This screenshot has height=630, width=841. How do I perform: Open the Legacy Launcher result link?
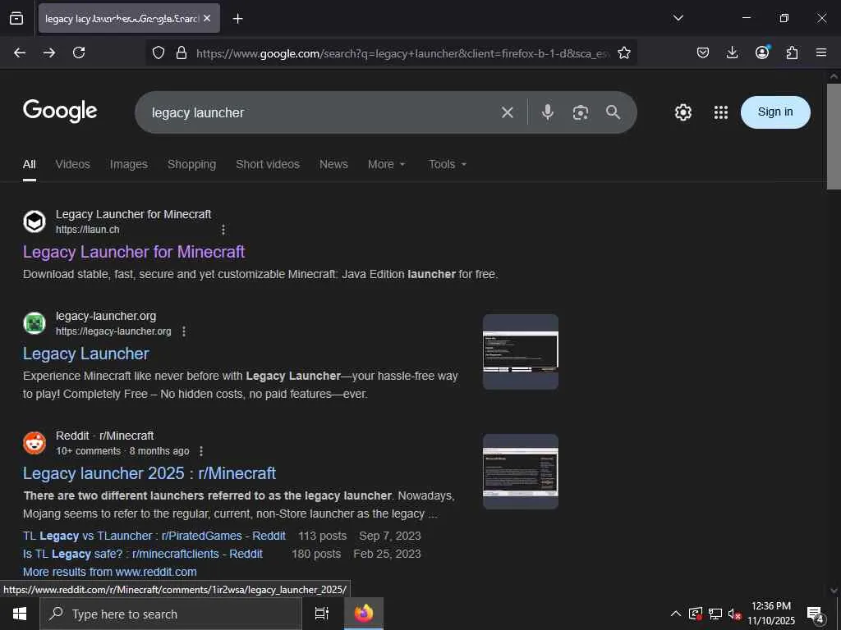pos(85,354)
